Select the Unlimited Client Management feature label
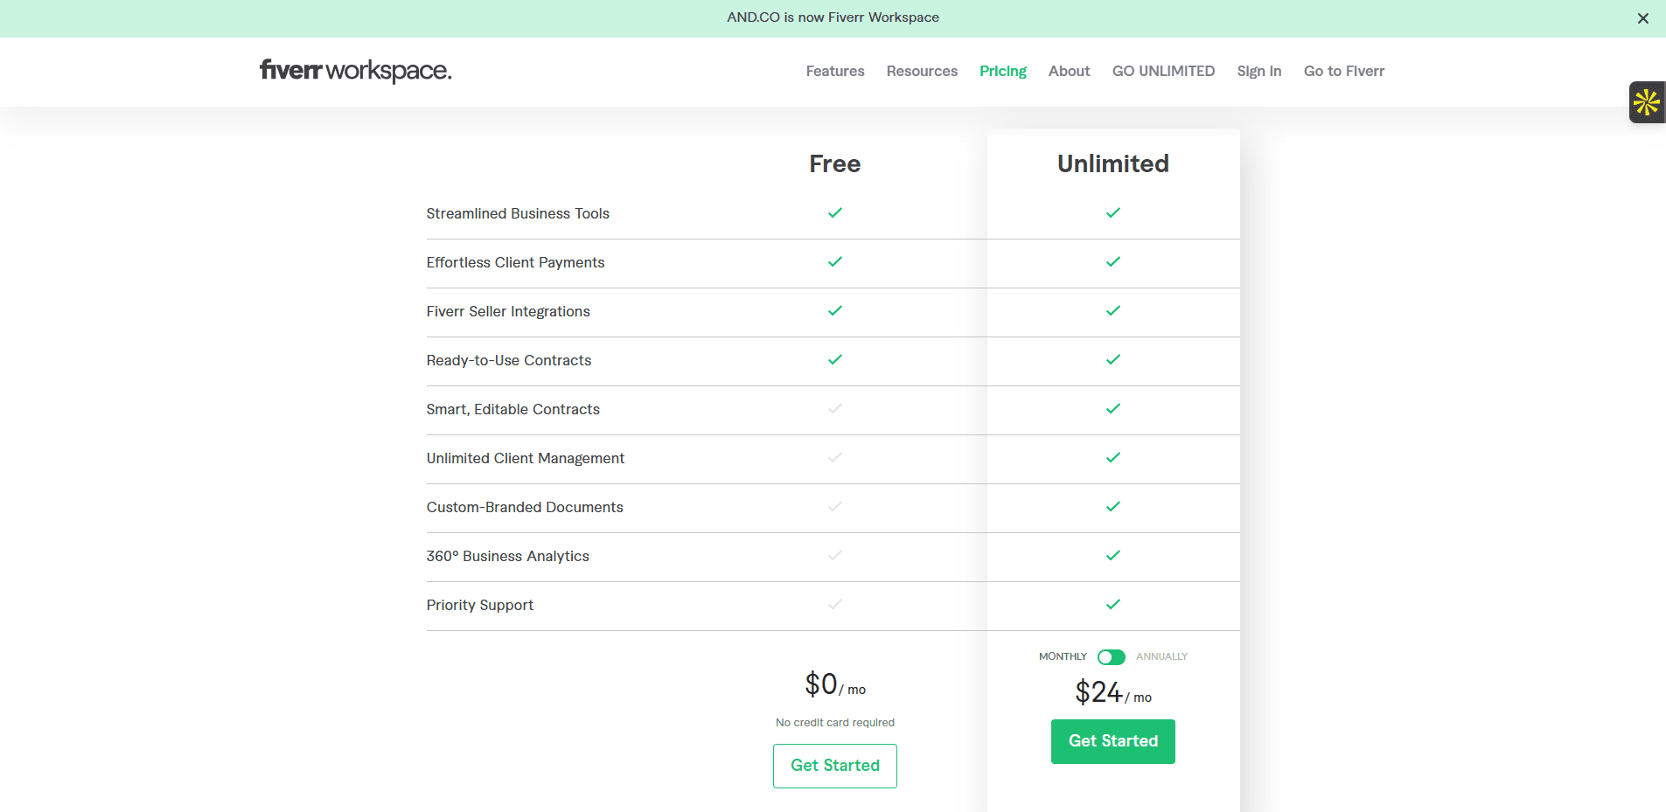1666x812 pixels. click(526, 458)
